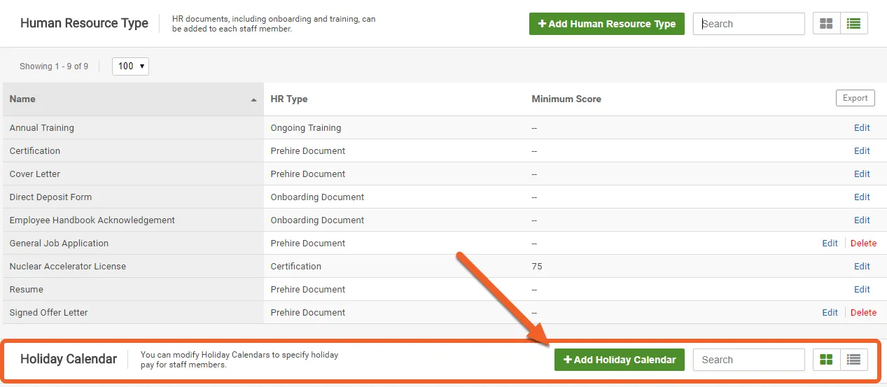887x387 pixels.
Task: Edit the Resume row
Action: click(x=862, y=290)
